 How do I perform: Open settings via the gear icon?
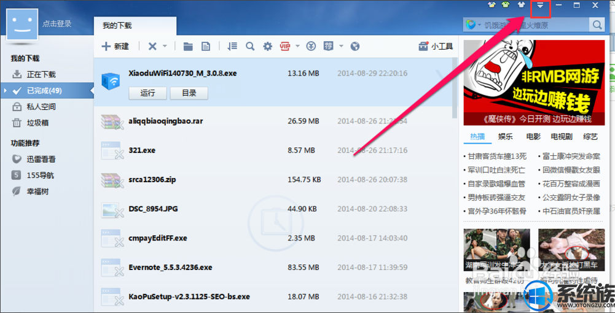267,46
